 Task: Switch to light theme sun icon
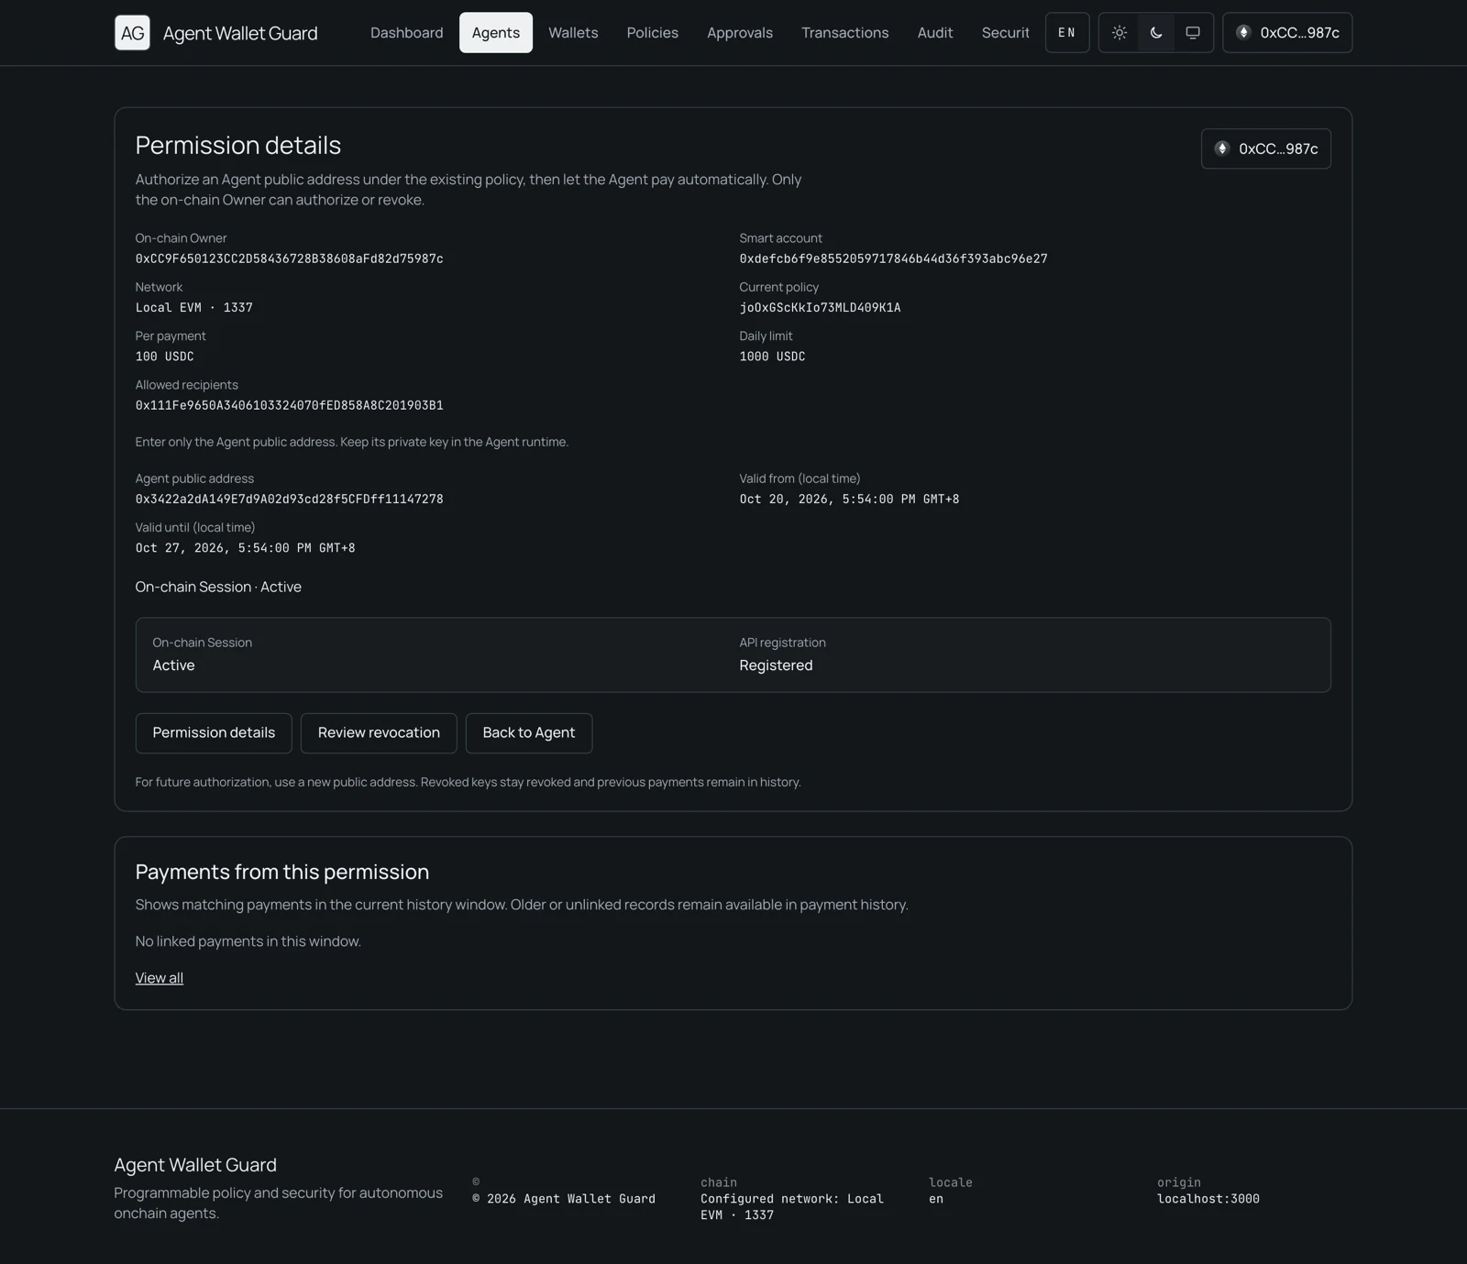[1120, 33]
